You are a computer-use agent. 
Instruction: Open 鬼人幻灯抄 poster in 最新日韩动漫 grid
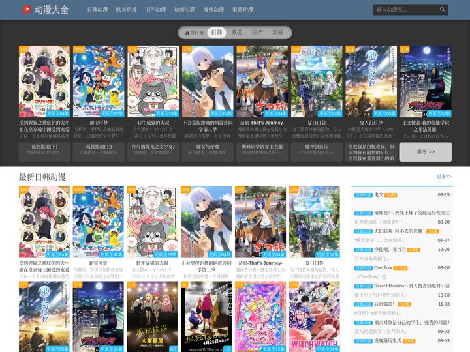pos(44,317)
